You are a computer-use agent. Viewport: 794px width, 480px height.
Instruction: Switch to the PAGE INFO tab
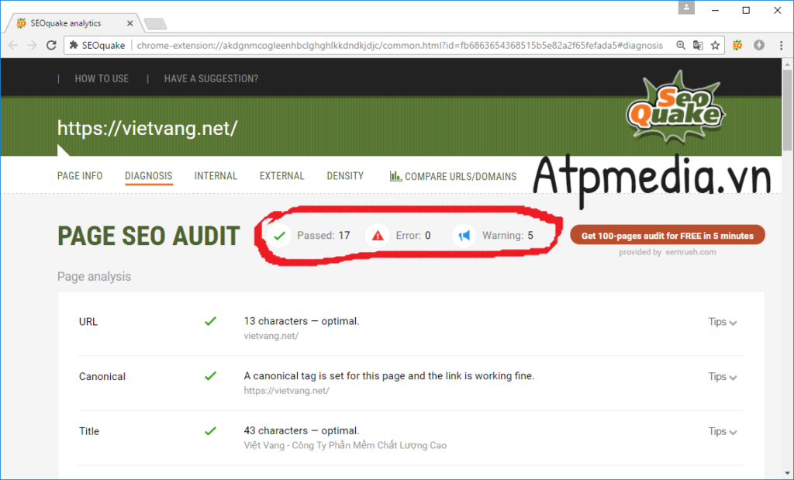click(80, 176)
